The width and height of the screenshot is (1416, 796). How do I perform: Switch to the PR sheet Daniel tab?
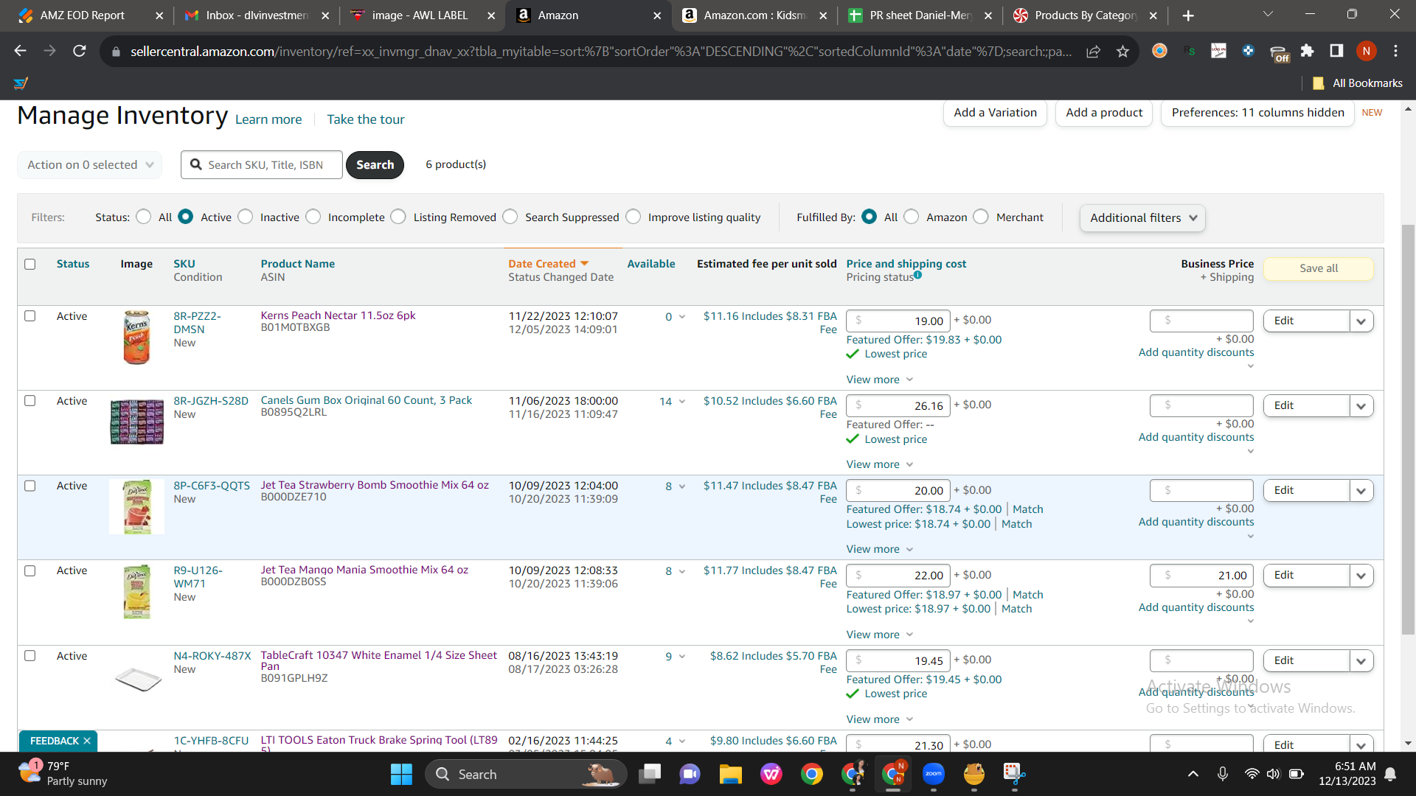(x=921, y=15)
